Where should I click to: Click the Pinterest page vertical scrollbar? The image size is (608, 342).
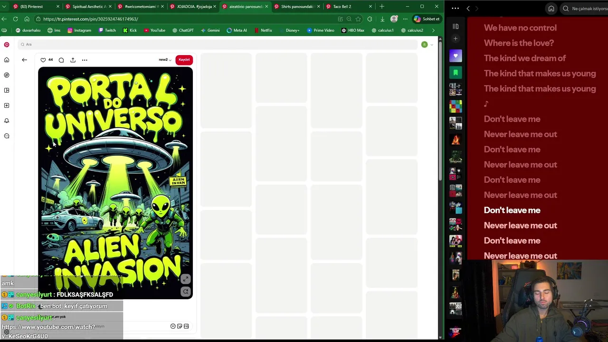[440, 112]
